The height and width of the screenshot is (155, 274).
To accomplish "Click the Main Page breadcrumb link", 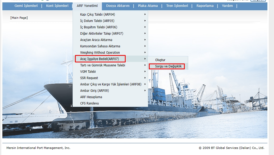I will (19, 18).
